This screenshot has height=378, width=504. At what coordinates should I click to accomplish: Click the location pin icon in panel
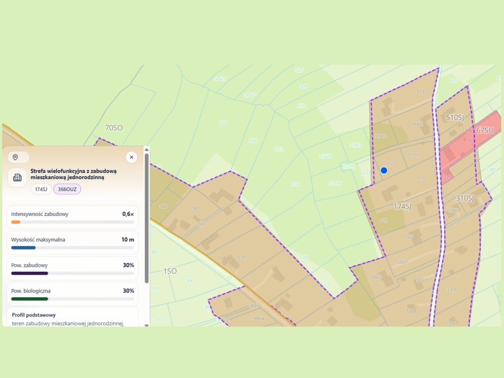15,157
